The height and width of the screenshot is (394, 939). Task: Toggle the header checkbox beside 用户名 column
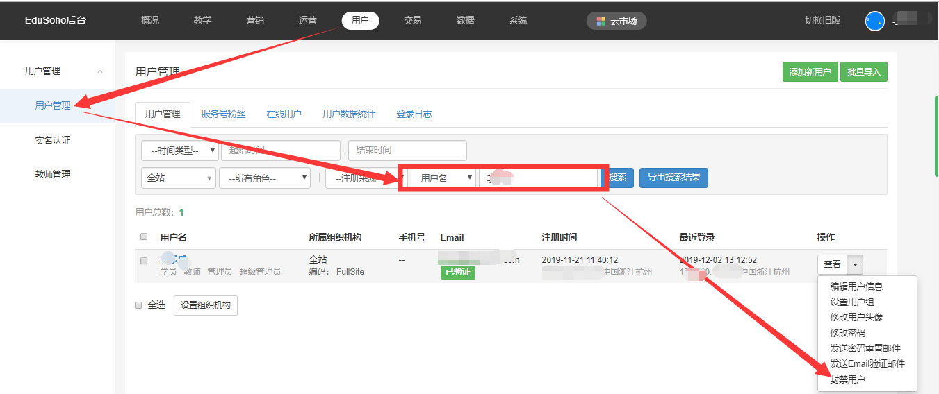coord(144,237)
